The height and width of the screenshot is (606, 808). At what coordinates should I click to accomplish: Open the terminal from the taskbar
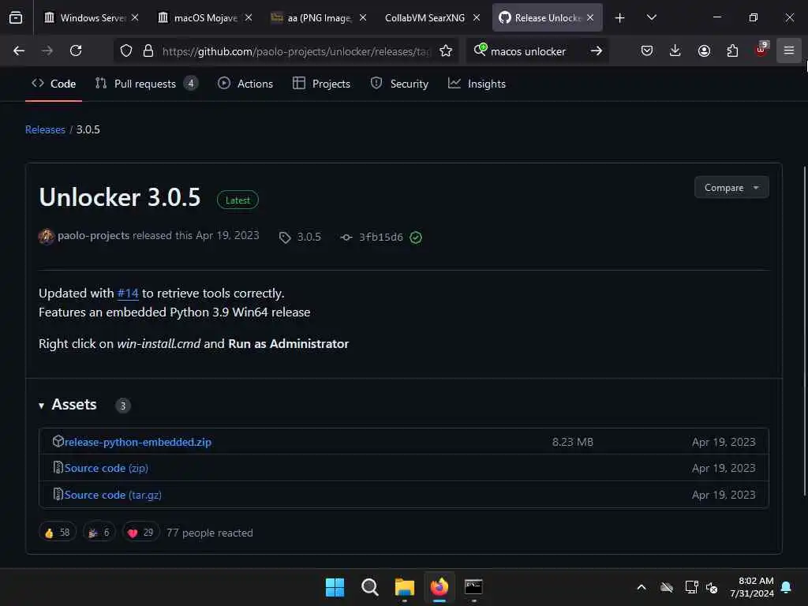(x=473, y=587)
